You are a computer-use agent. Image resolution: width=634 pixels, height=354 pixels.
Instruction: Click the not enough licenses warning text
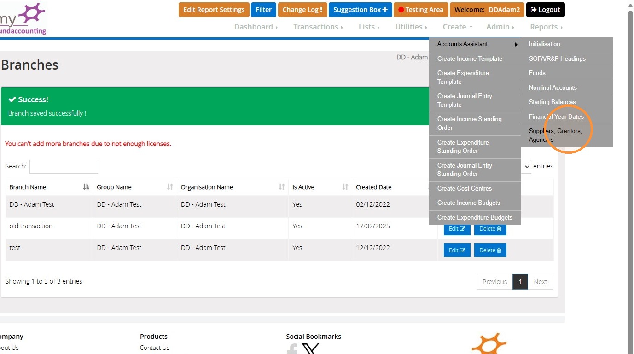(88, 144)
